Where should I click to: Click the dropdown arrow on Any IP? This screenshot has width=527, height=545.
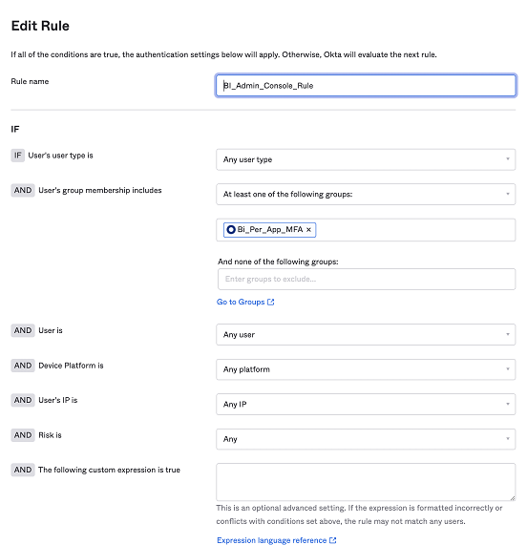pos(508,405)
